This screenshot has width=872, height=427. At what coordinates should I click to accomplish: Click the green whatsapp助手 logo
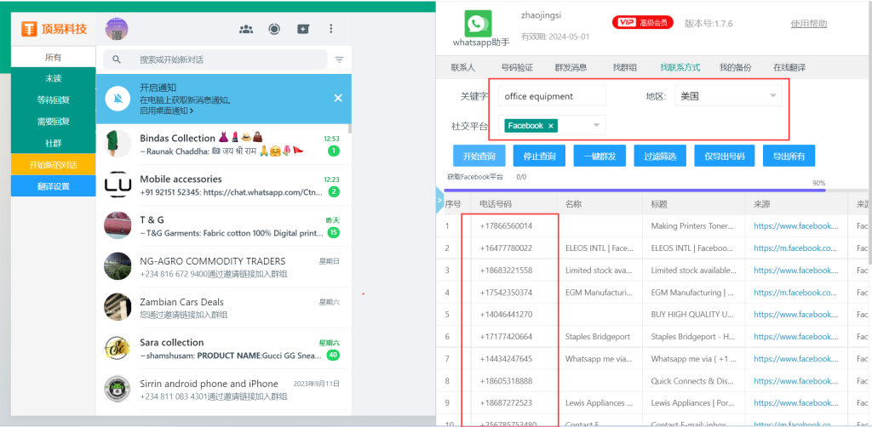click(478, 23)
